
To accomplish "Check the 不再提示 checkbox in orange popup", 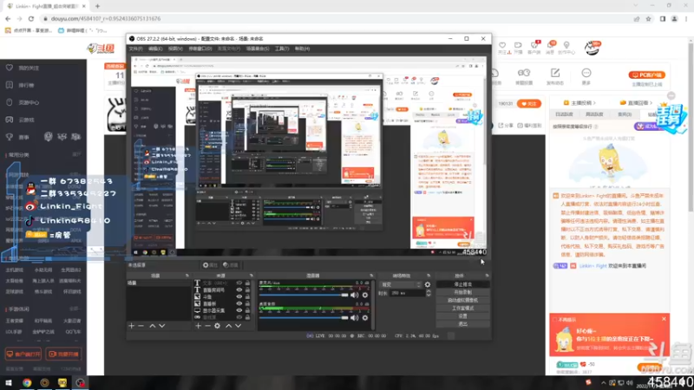I will [554, 319].
